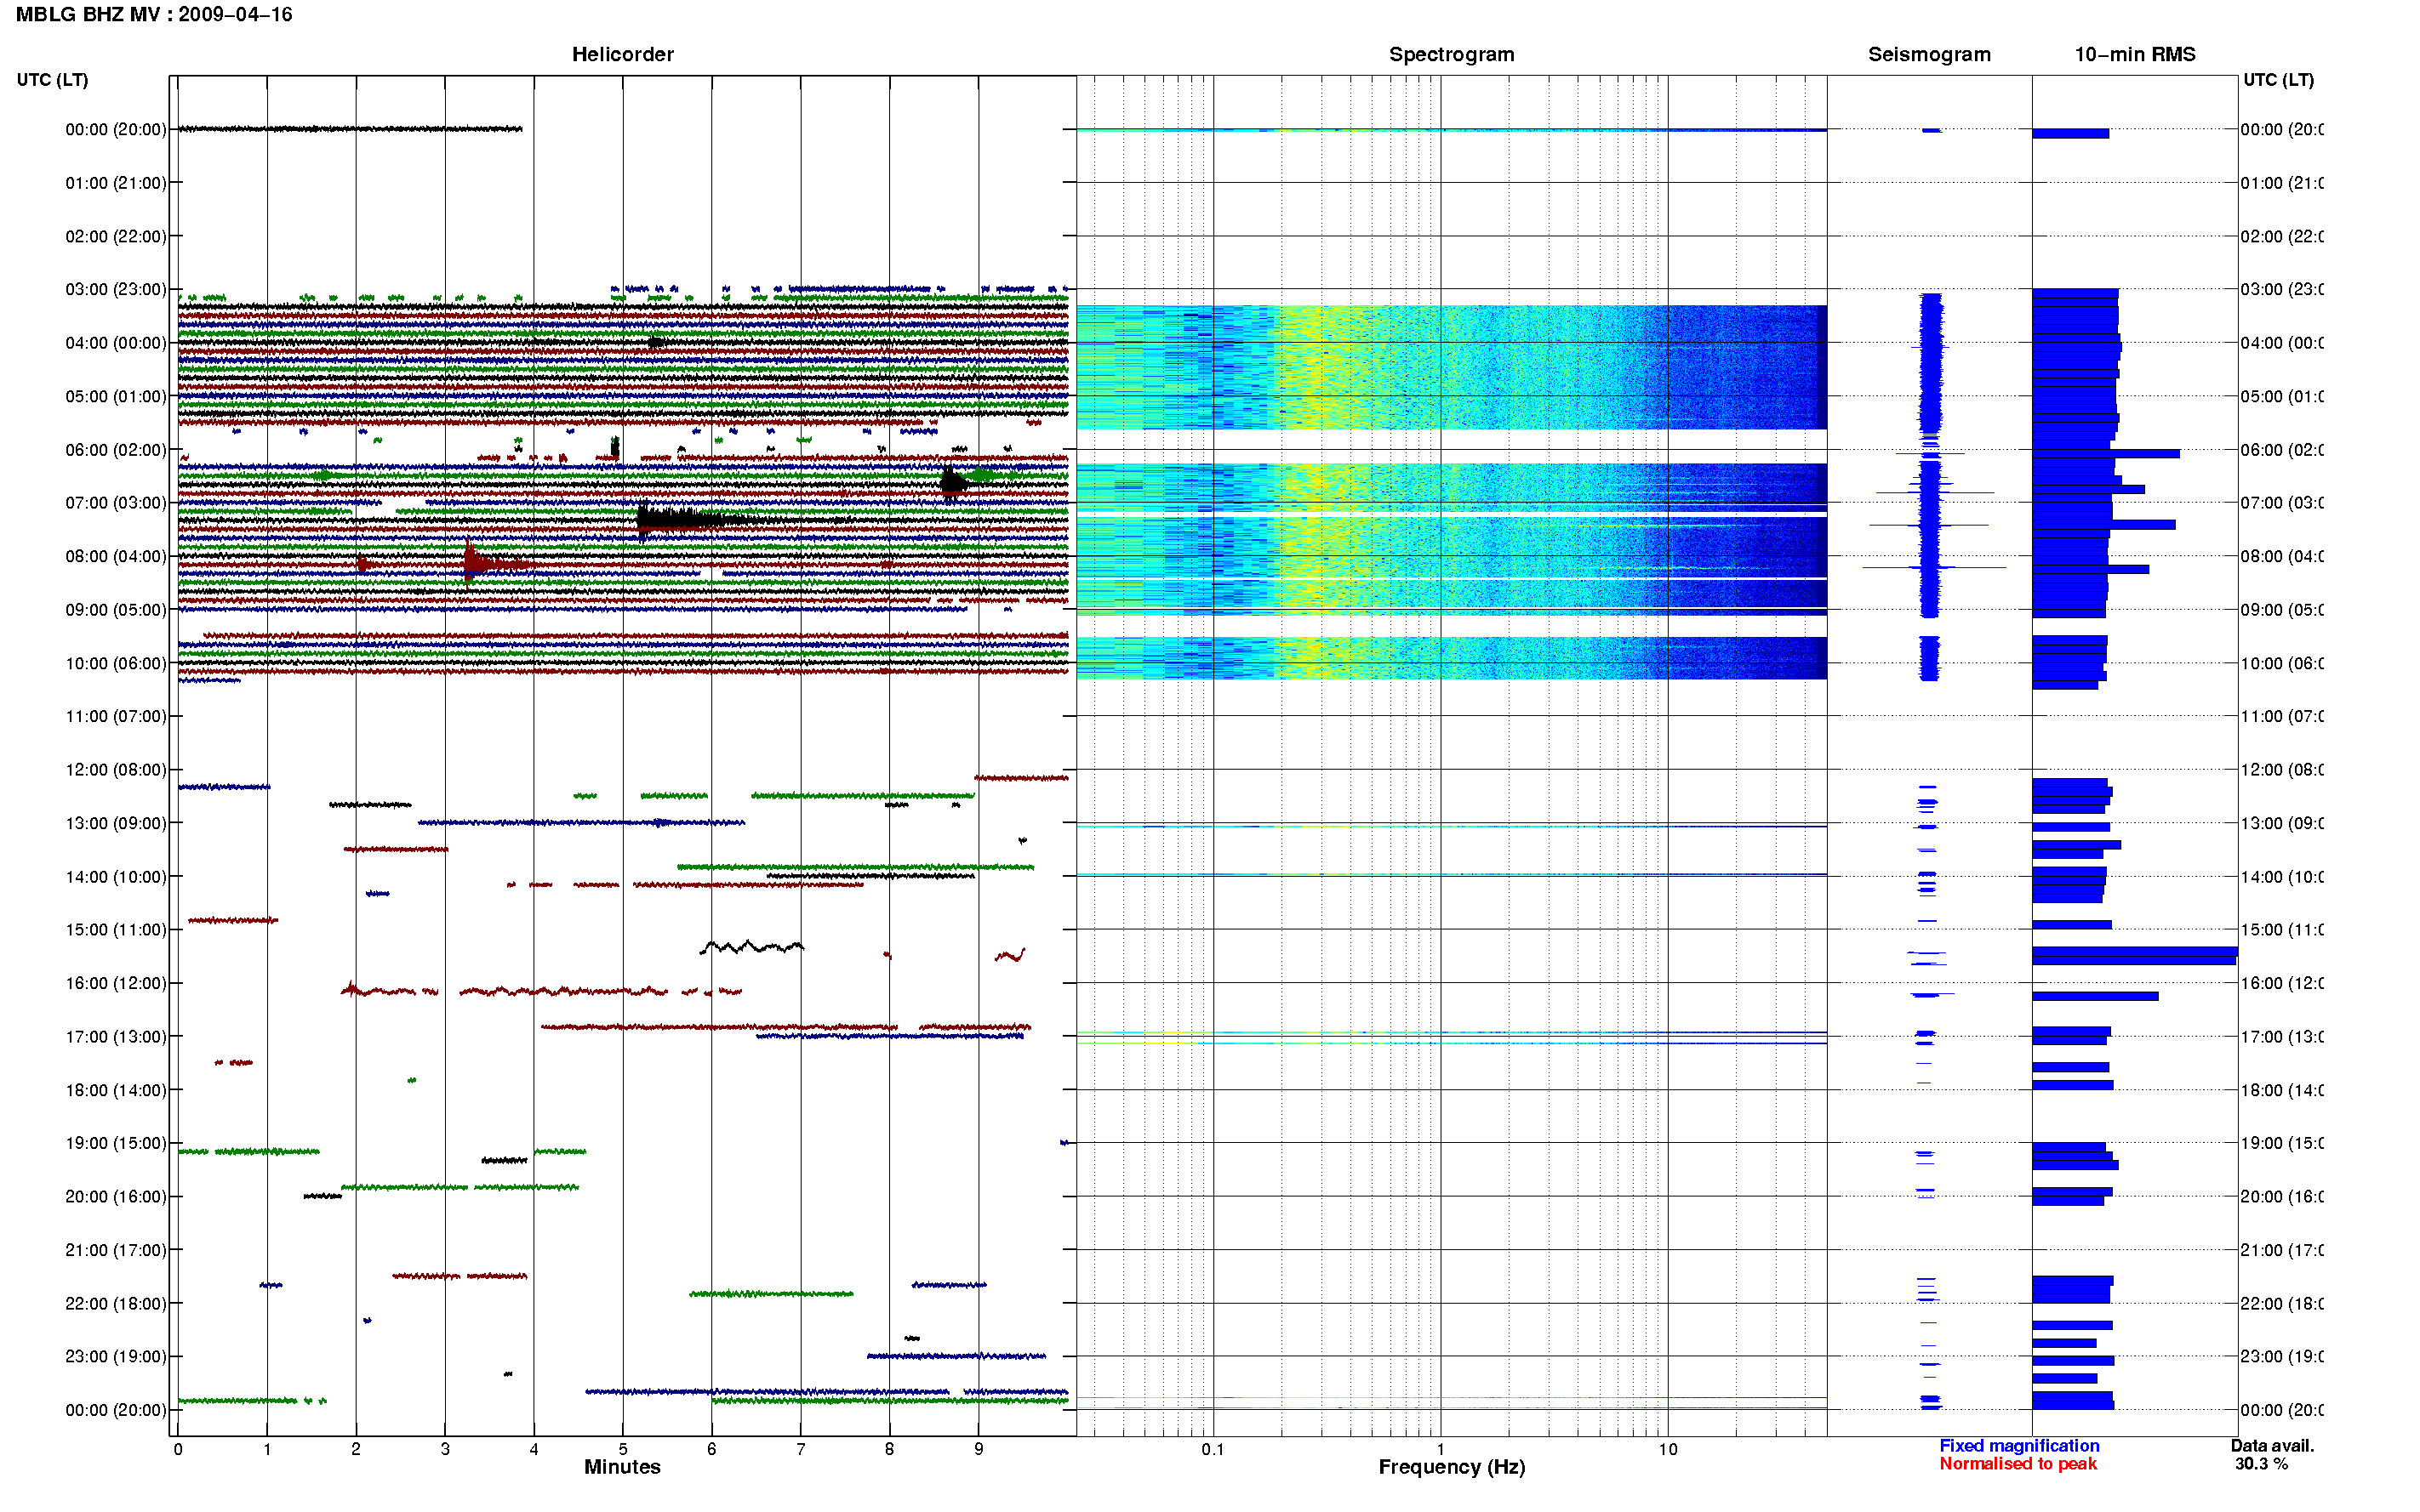Click the Minutes axis label

click(x=622, y=1467)
